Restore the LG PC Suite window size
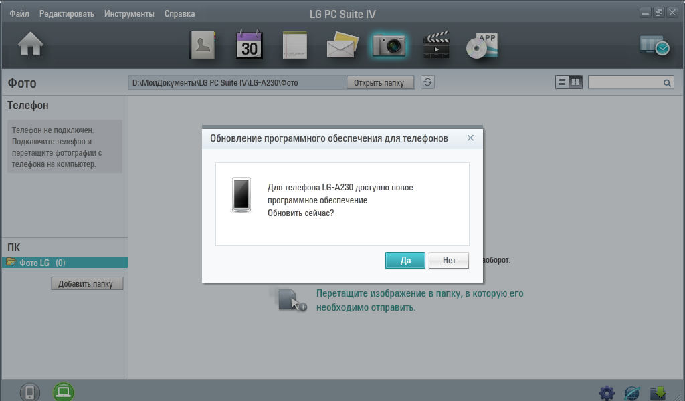This screenshot has height=401, width=685. pos(659,13)
